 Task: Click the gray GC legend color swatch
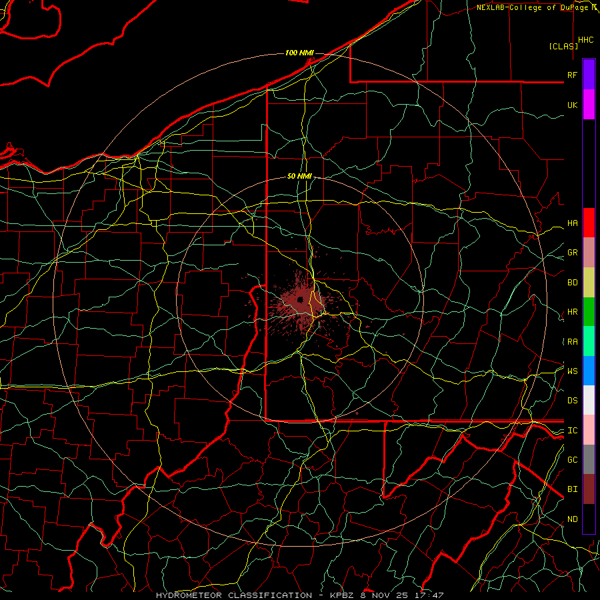pyautogui.click(x=589, y=459)
